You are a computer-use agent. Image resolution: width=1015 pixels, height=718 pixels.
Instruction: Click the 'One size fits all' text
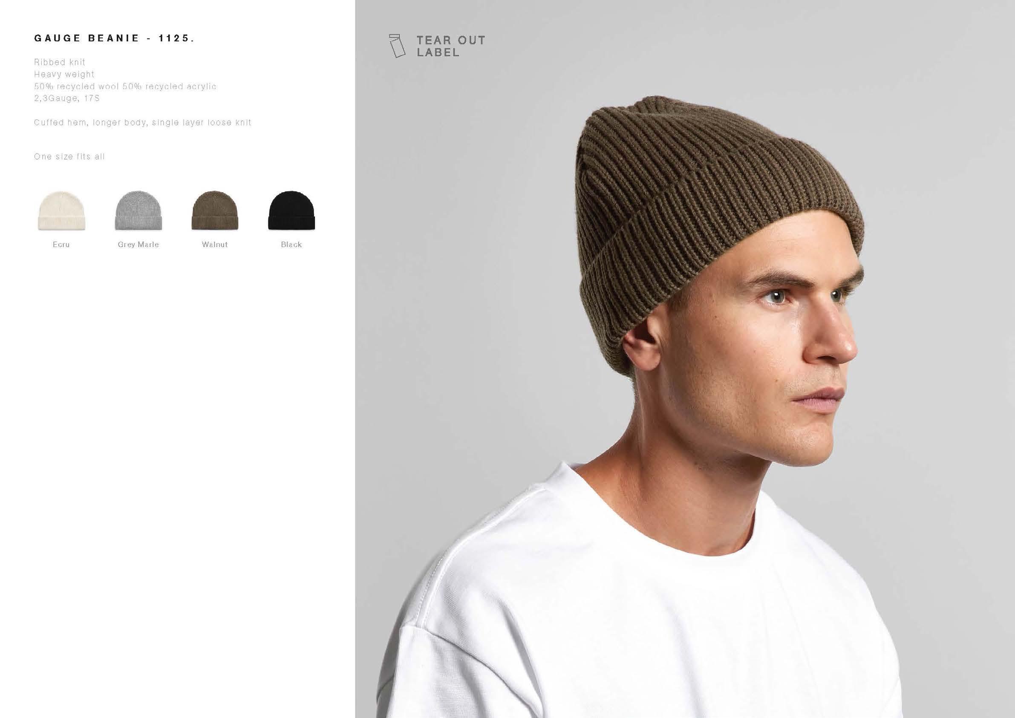coord(69,156)
